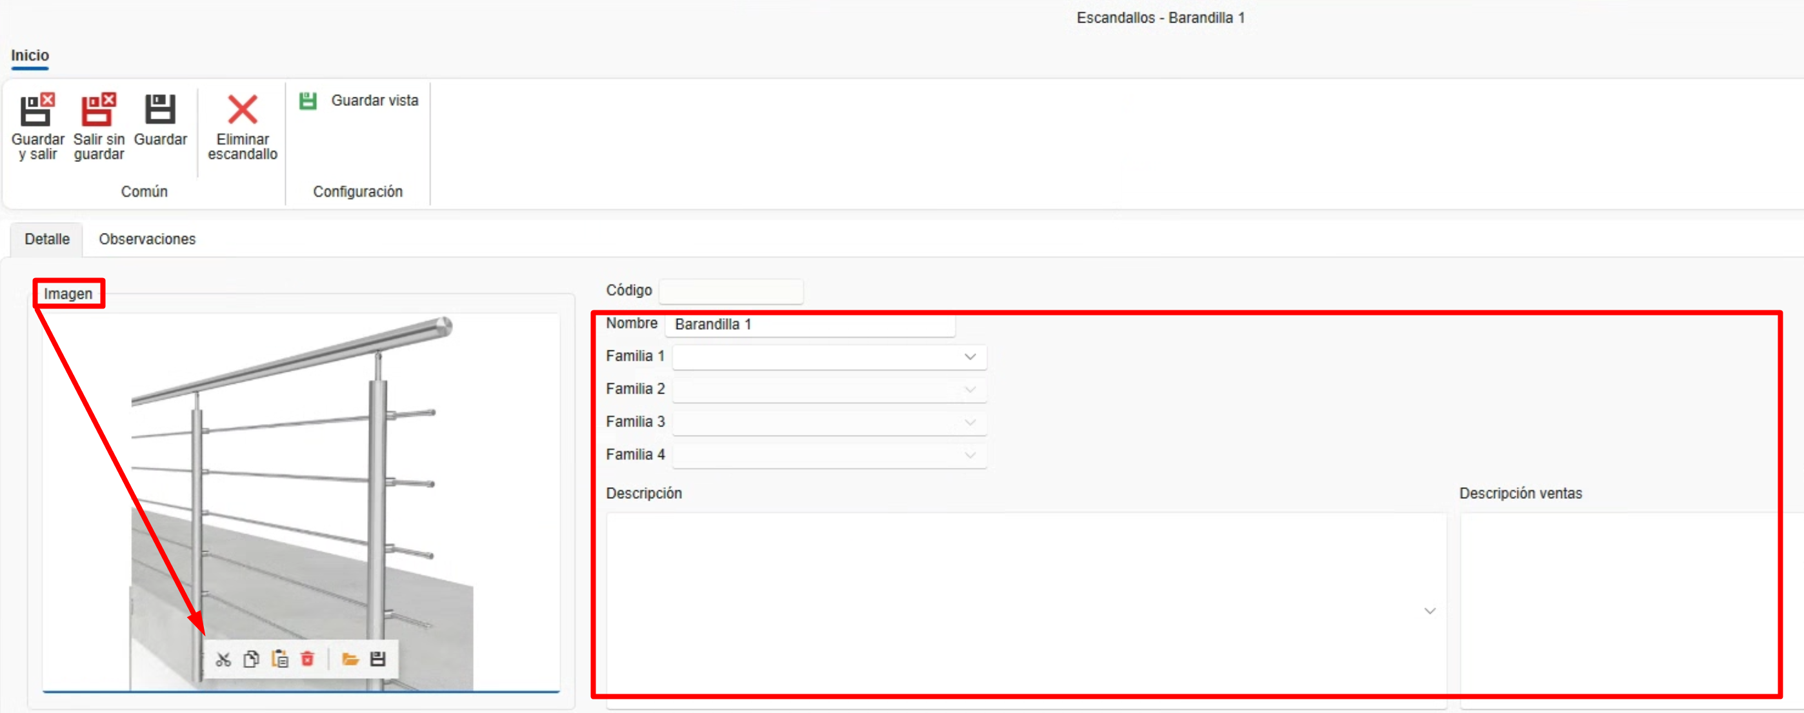Click the copy icon on image toolbar
This screenshot has width=1804, height=713.
tap(251, 659)
